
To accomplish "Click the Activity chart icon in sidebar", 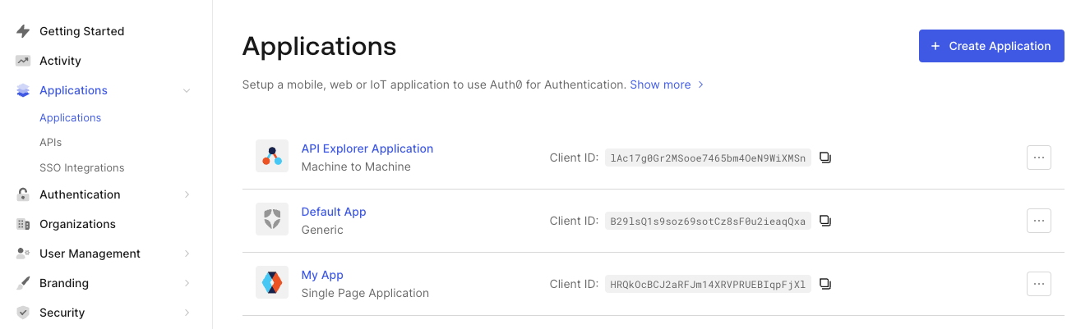I will 23,61.
